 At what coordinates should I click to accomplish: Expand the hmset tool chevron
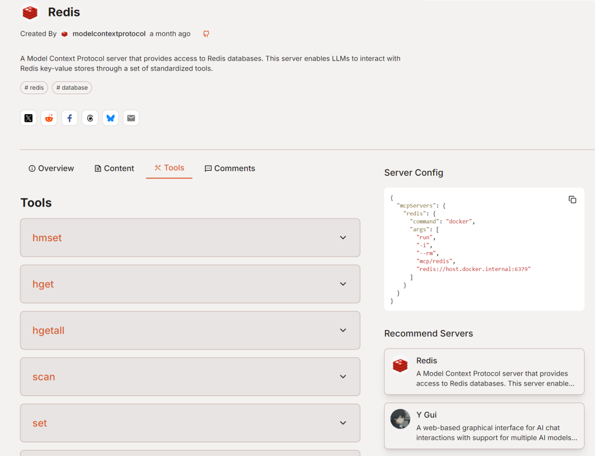coord(343,237)
